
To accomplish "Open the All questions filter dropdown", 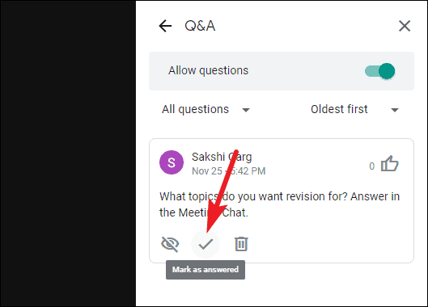I will point(206,110).
